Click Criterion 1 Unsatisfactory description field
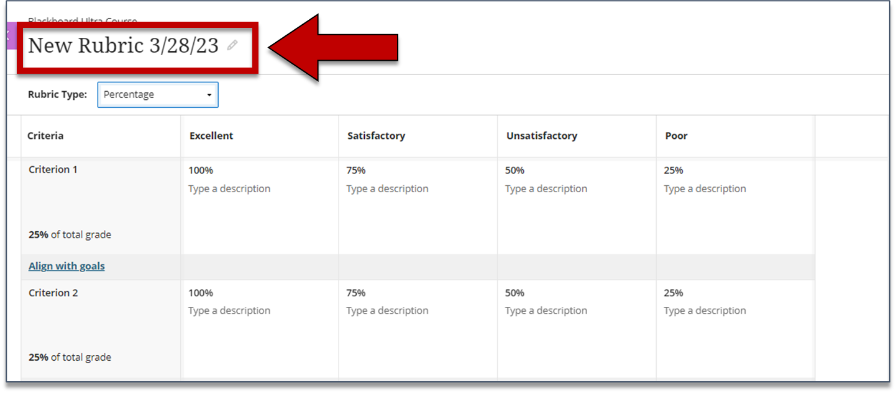This screenshot has width=896, height=393. tap(546, 188)
